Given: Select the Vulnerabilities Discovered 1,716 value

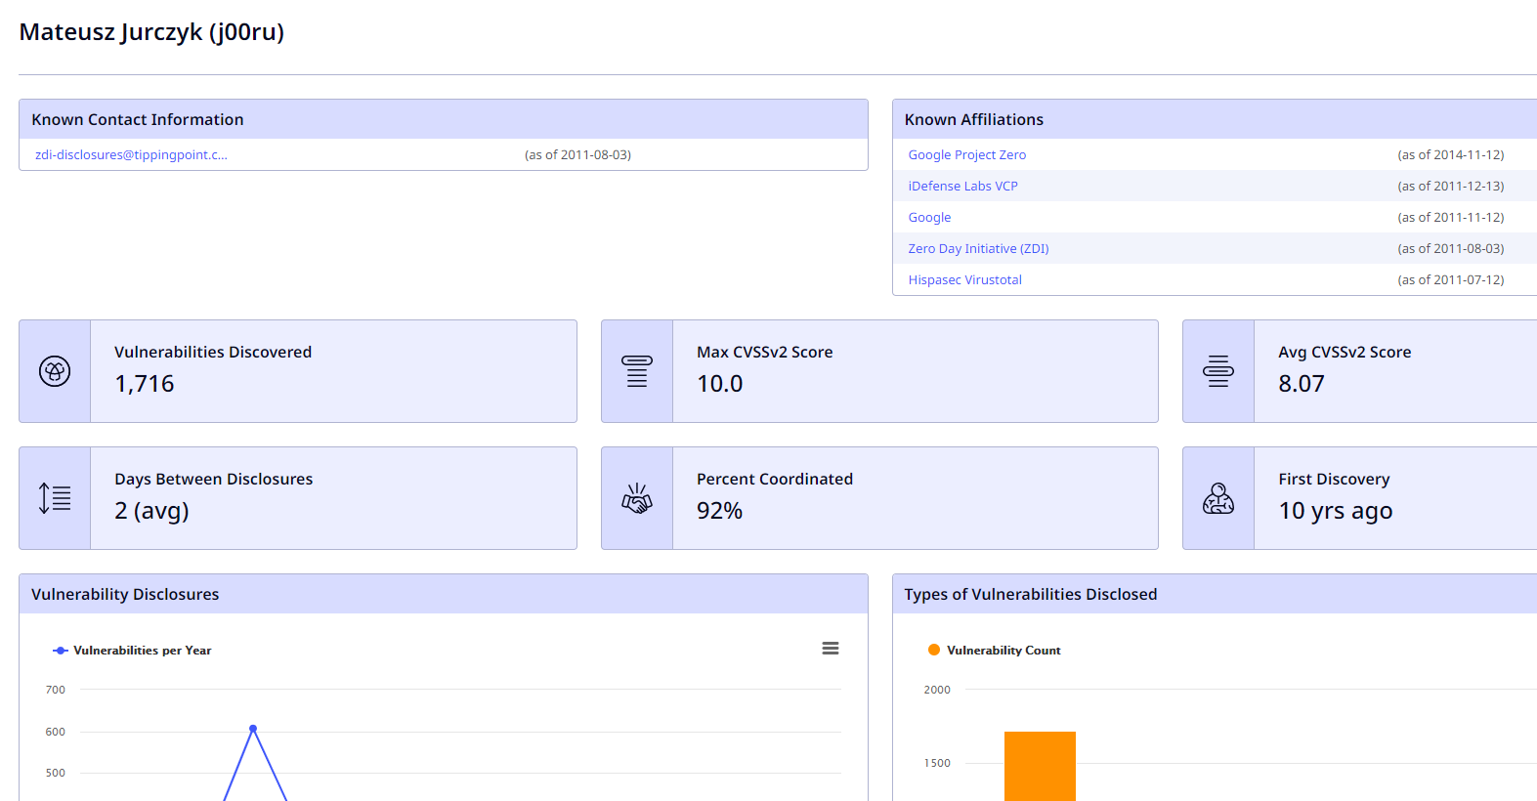Looking at the screenshot, I should (x=145, y=384).
